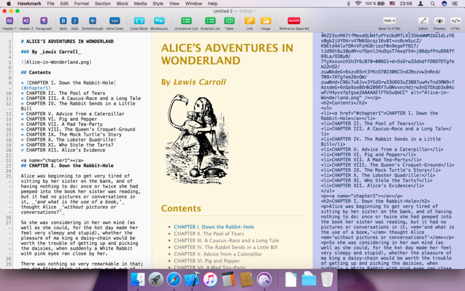Insert an Image from the toolbar
The height and width of the screenshot is (291, 465).
coord(266,21)
